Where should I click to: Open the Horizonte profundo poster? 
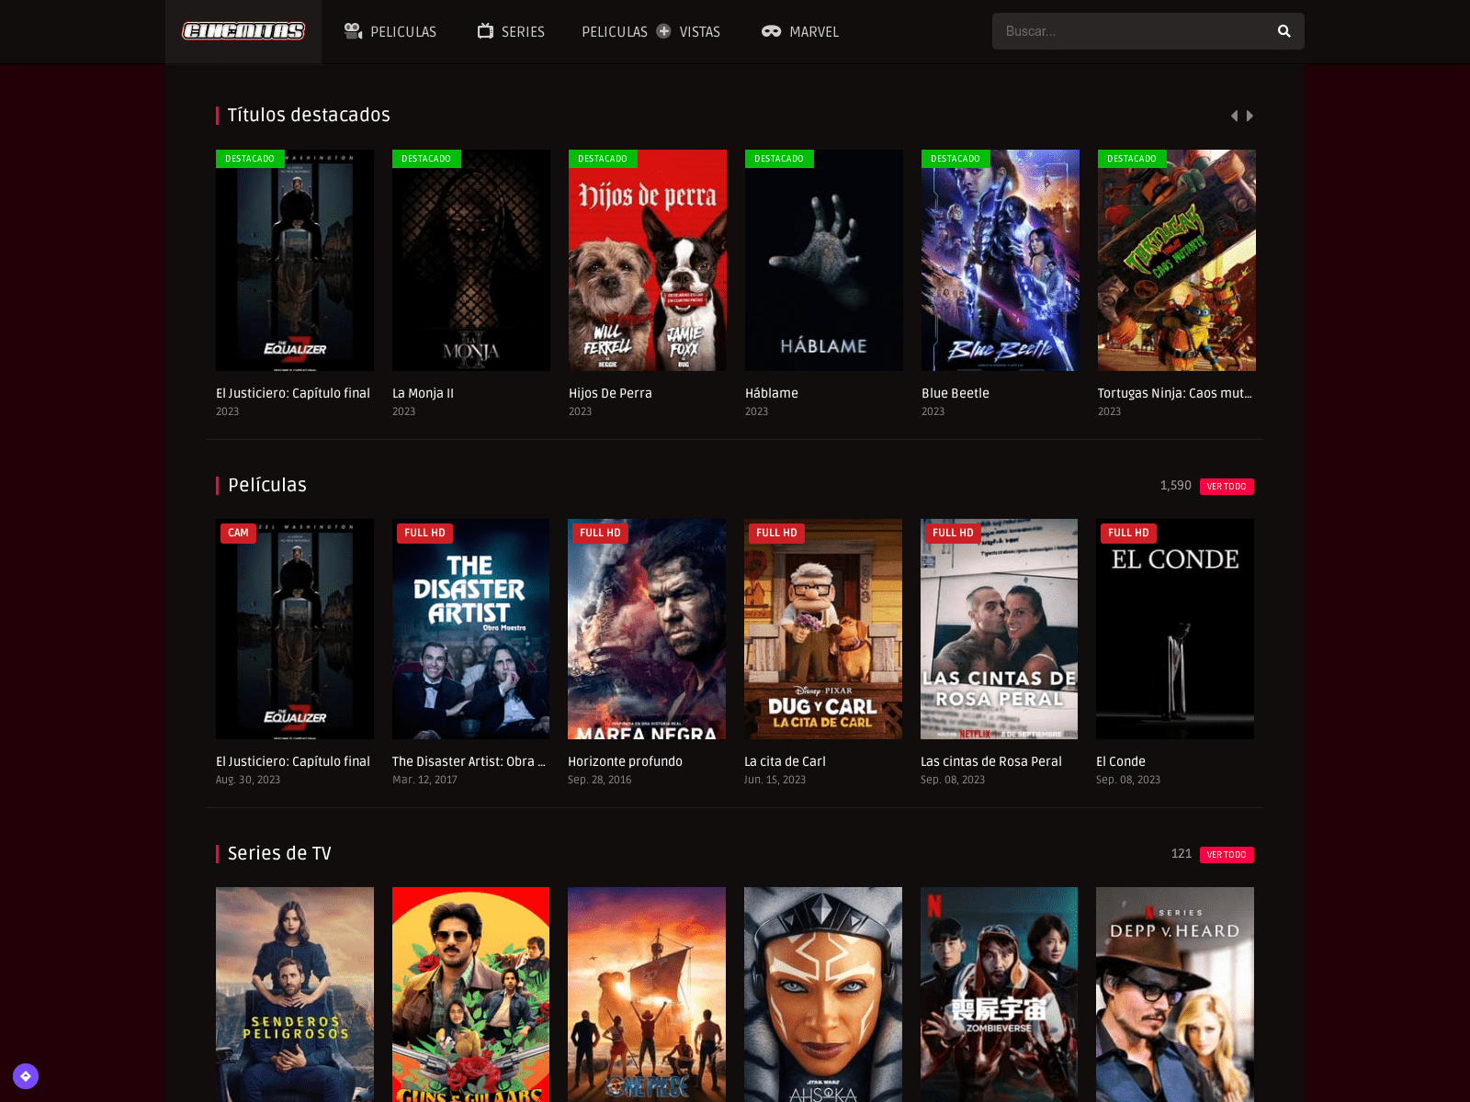click(x=647, y=629)
